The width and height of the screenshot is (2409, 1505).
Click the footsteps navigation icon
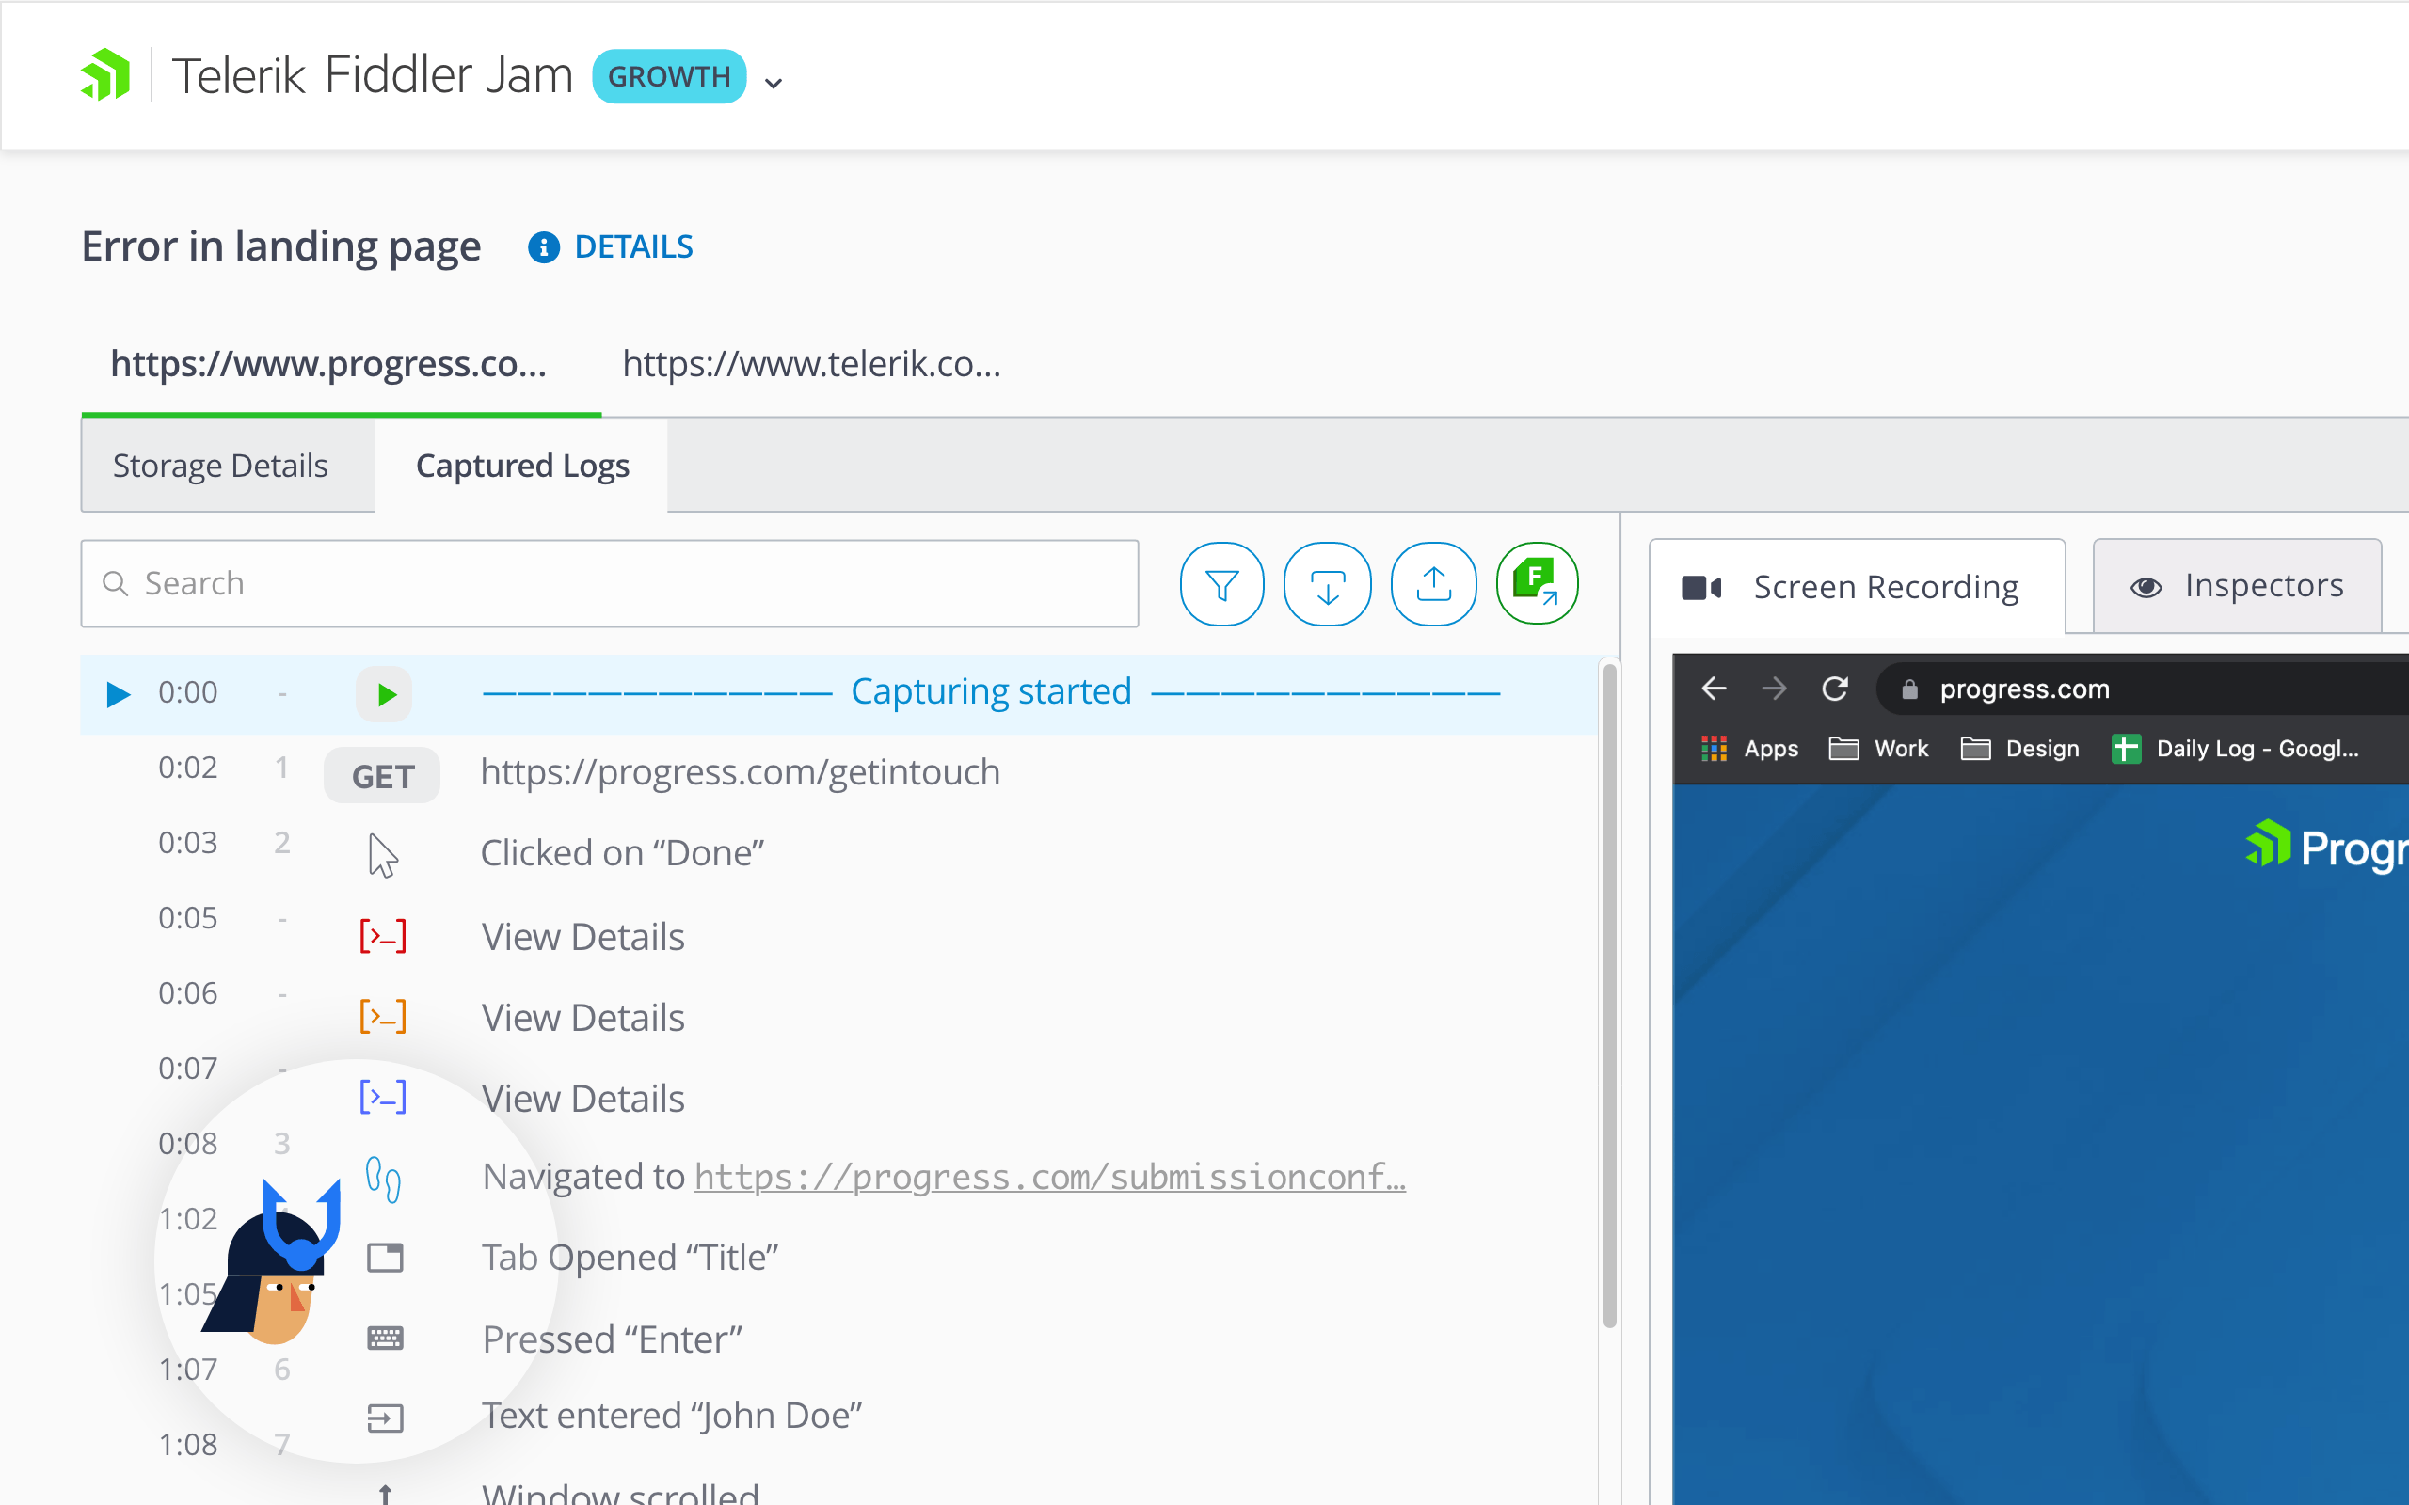[383, 1180]
